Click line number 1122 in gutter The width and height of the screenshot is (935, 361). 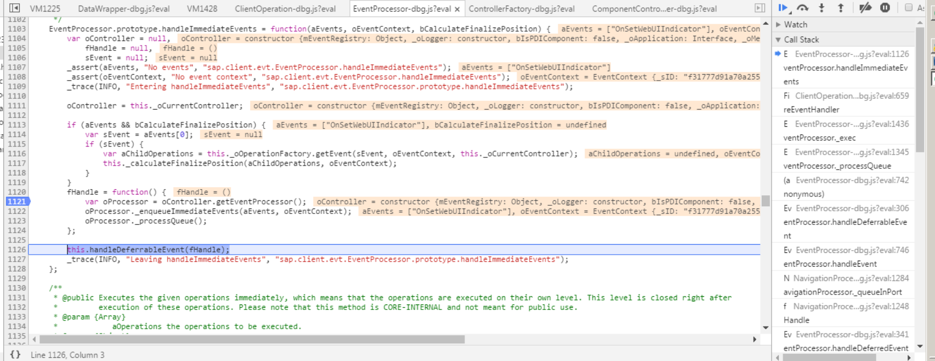pos(16,211)
